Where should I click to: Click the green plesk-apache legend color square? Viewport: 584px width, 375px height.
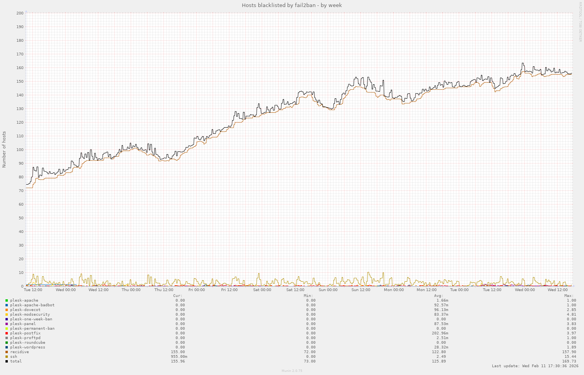pos(7,300)
